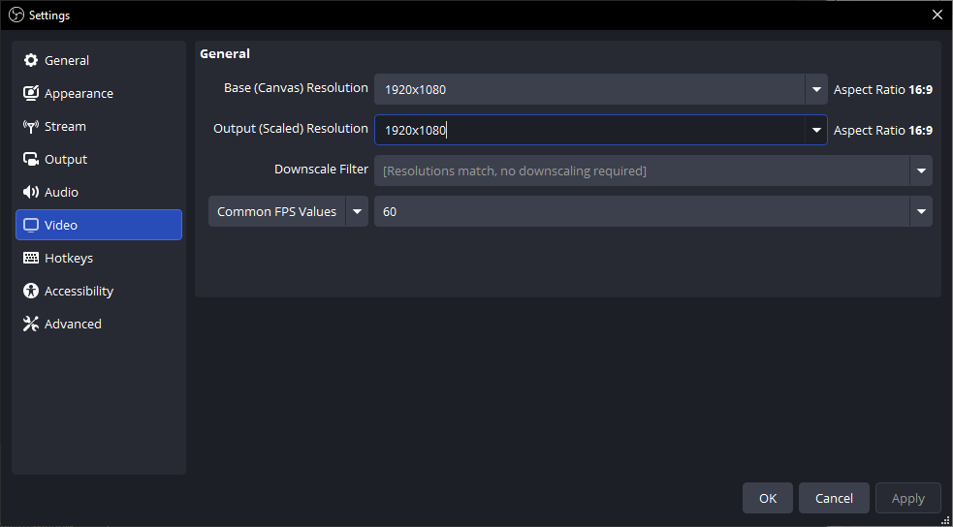
Task: Click the Accessibility person icon
Action: click(x=30, y=291)
